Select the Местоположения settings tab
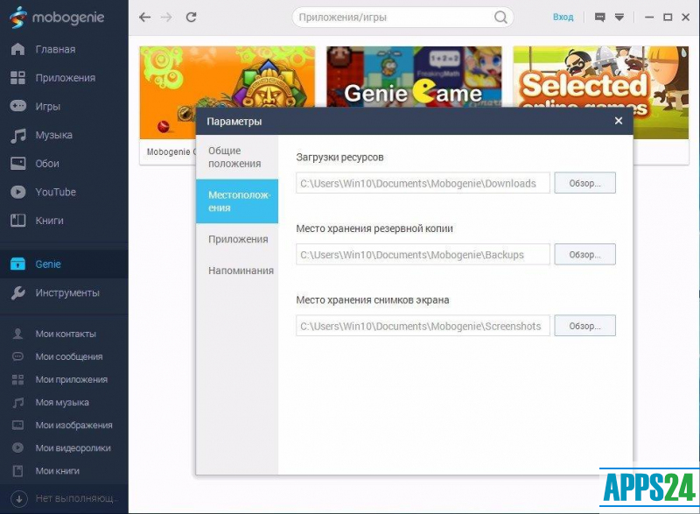 tap(237, 201)
